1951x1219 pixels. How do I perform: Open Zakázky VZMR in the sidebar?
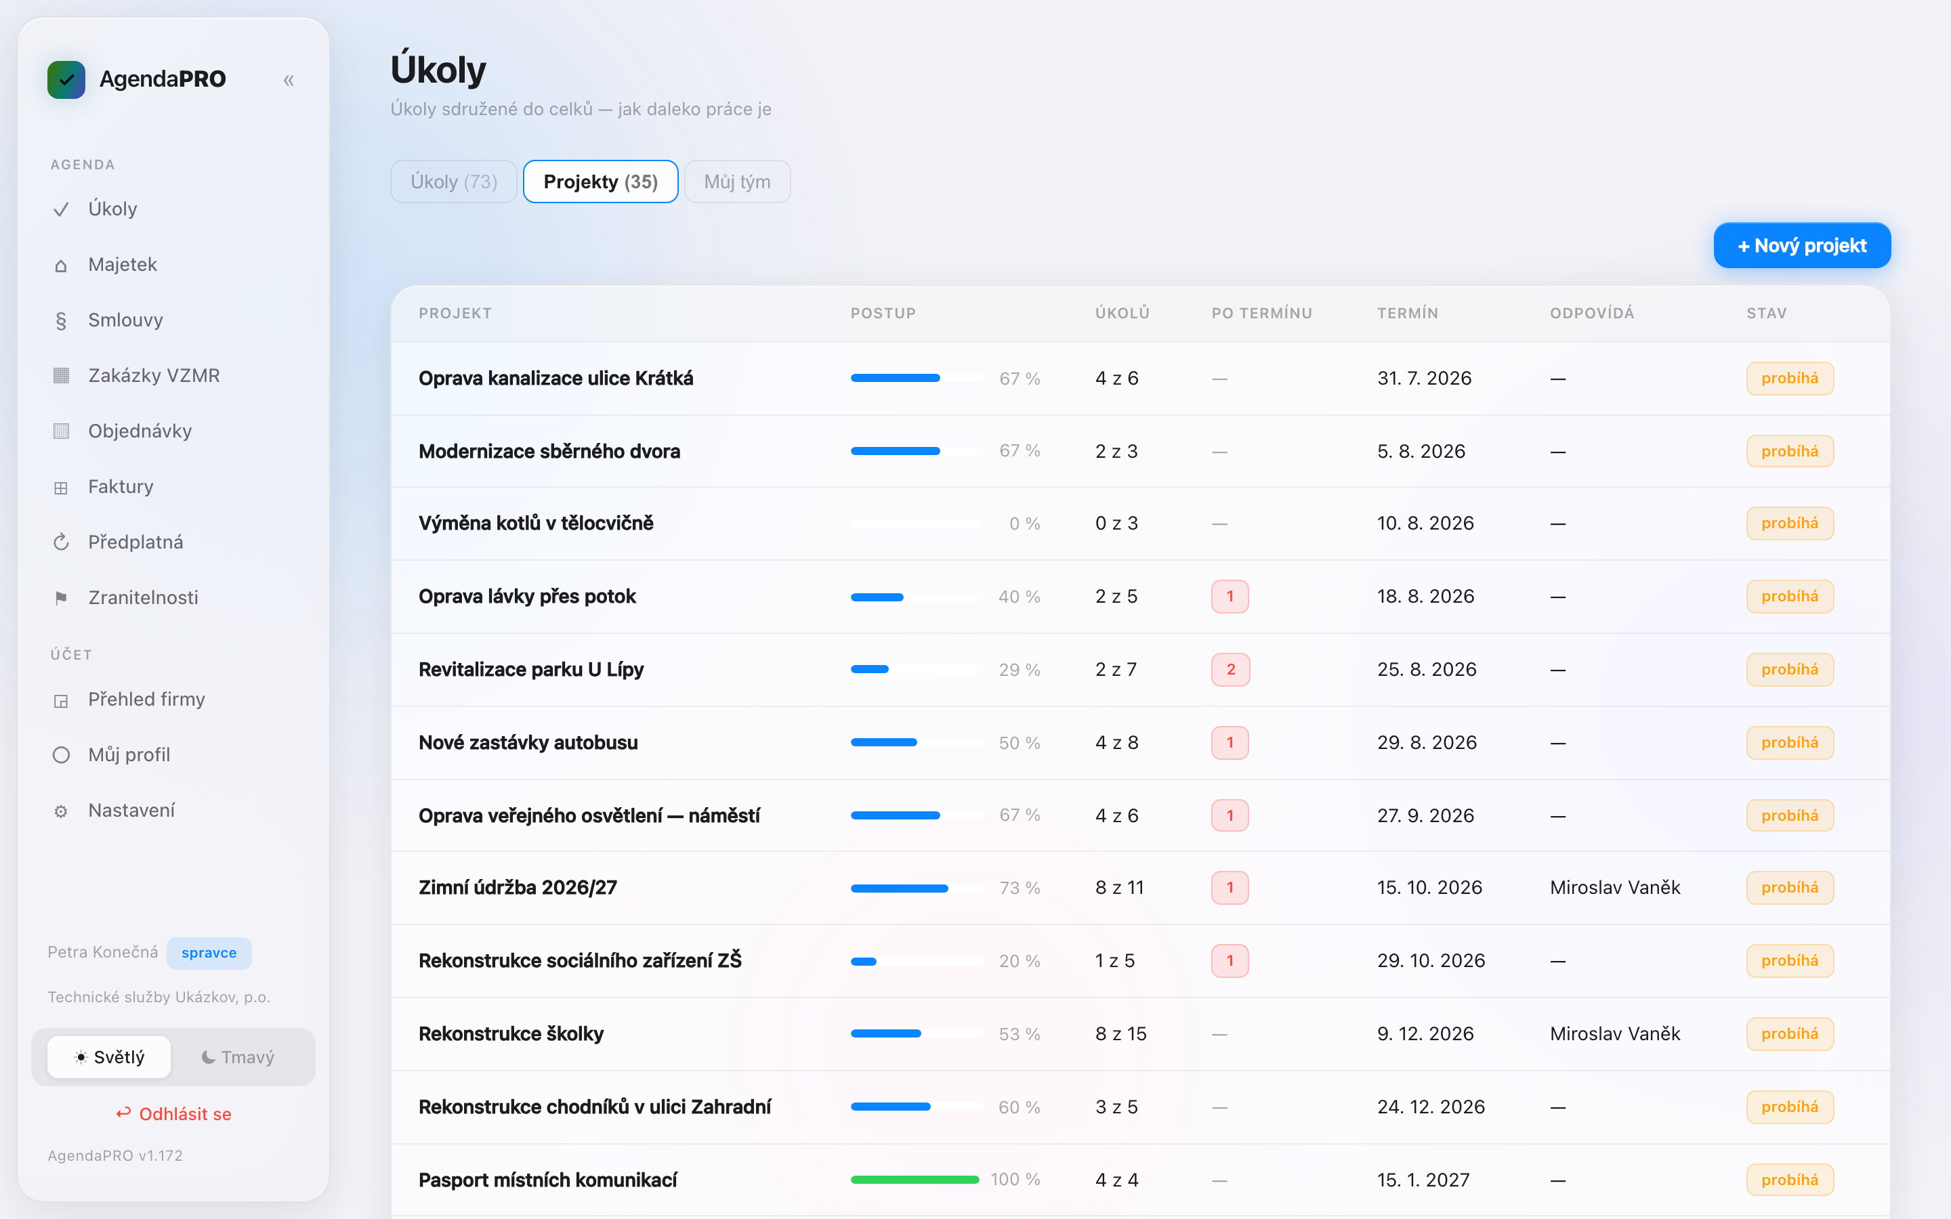tap(173, 376)
